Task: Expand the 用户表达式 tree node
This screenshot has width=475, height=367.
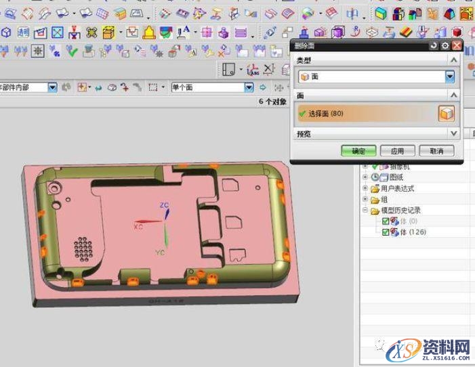Action: [365, 188]
